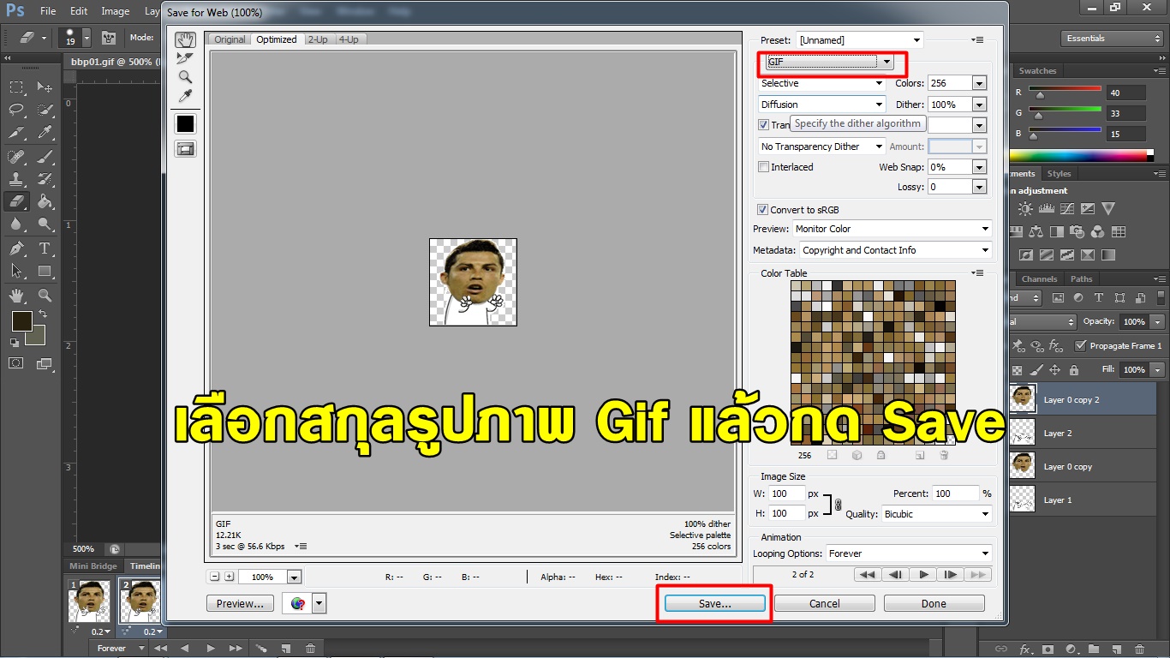Select the Zoom tool in Save for Web dialog

point(185,77)
